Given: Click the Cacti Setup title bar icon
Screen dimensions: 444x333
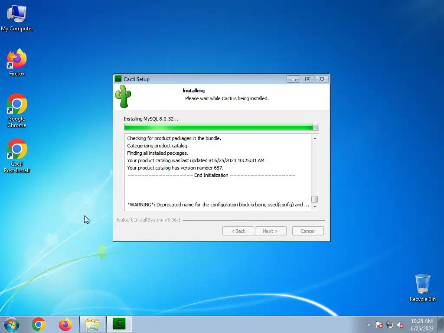Looking at the screenshot, I should pyautogui.click(x=118, y=79).
